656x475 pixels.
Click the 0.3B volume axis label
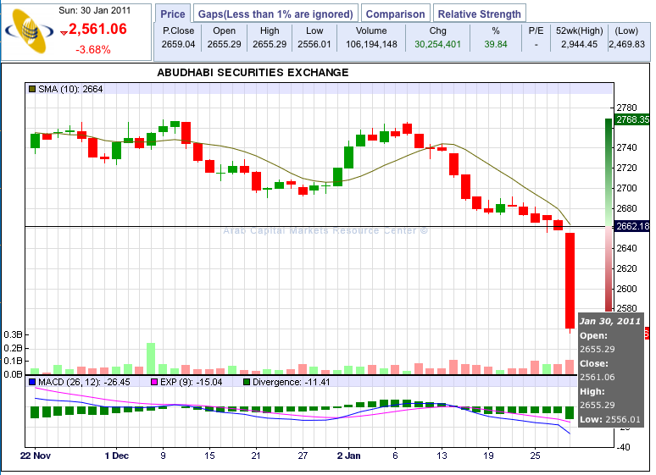click(x=13, y=335)
